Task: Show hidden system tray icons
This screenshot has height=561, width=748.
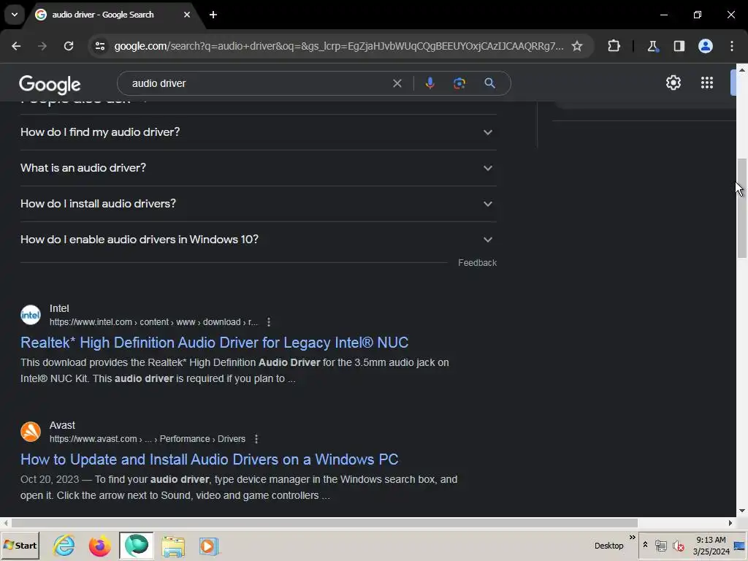Action: pos(646,545)
